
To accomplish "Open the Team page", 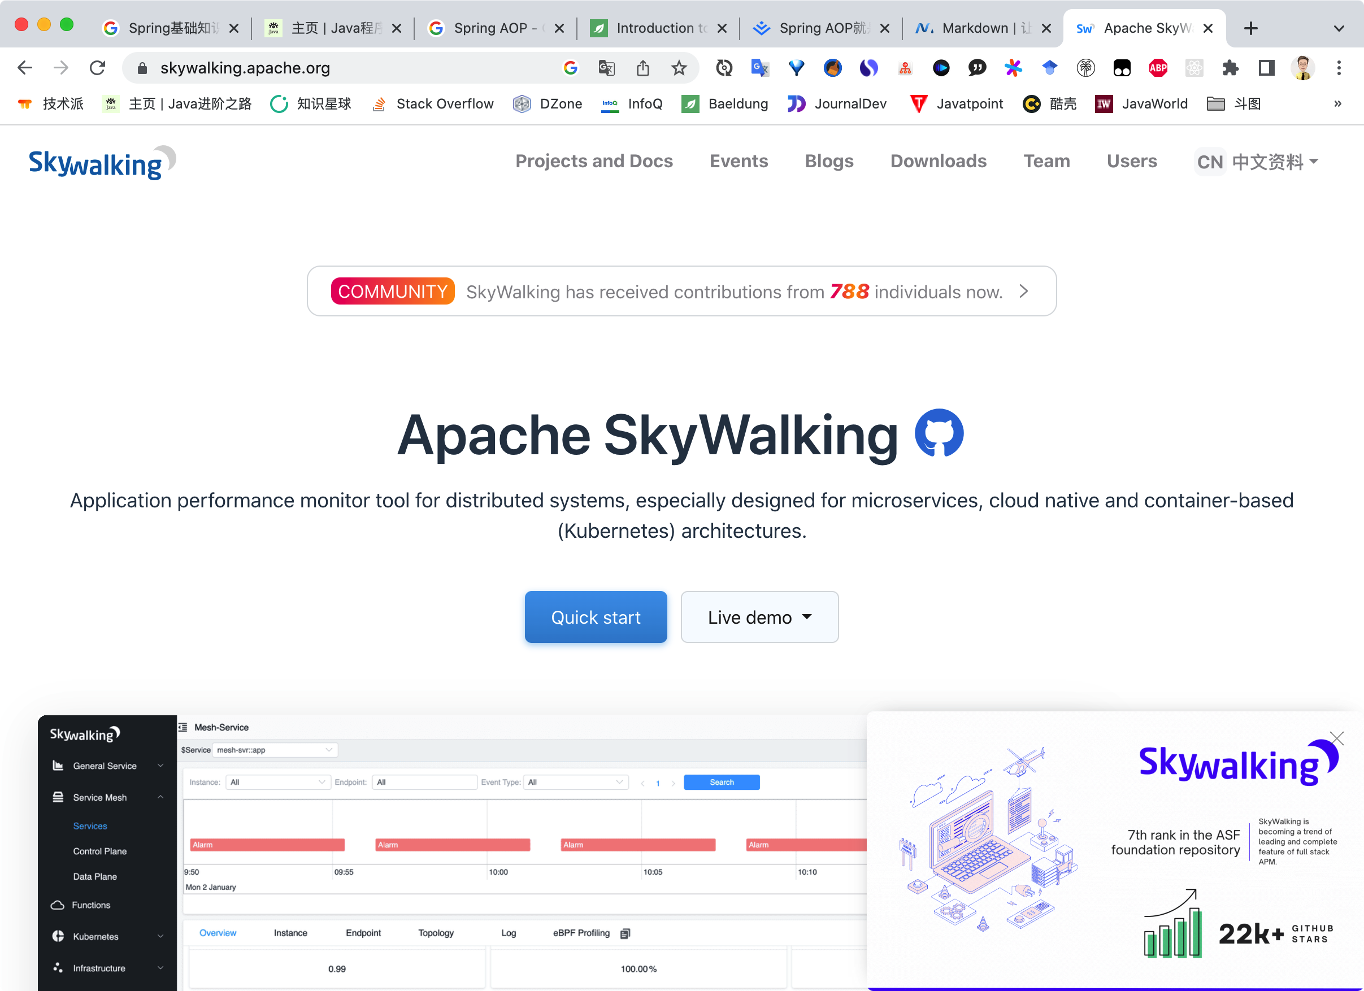I will point(1046,161).
